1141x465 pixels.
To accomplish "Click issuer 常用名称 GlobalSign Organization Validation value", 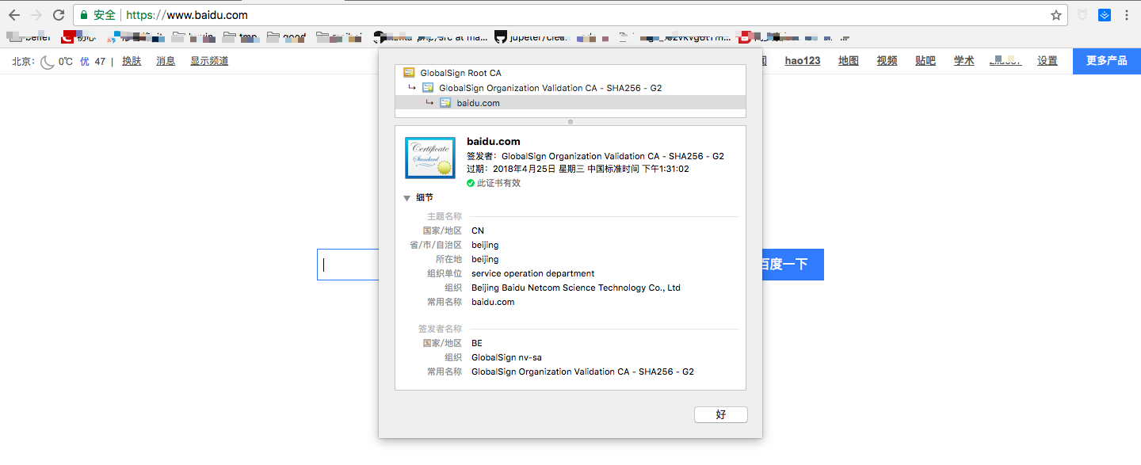I will coord(582,372).
